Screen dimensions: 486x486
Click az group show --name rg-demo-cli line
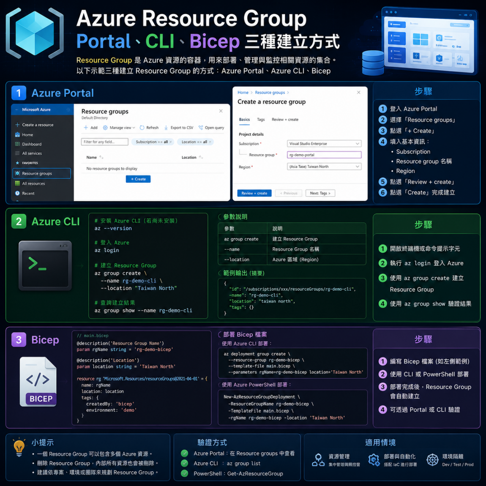[x=143, y=311]
